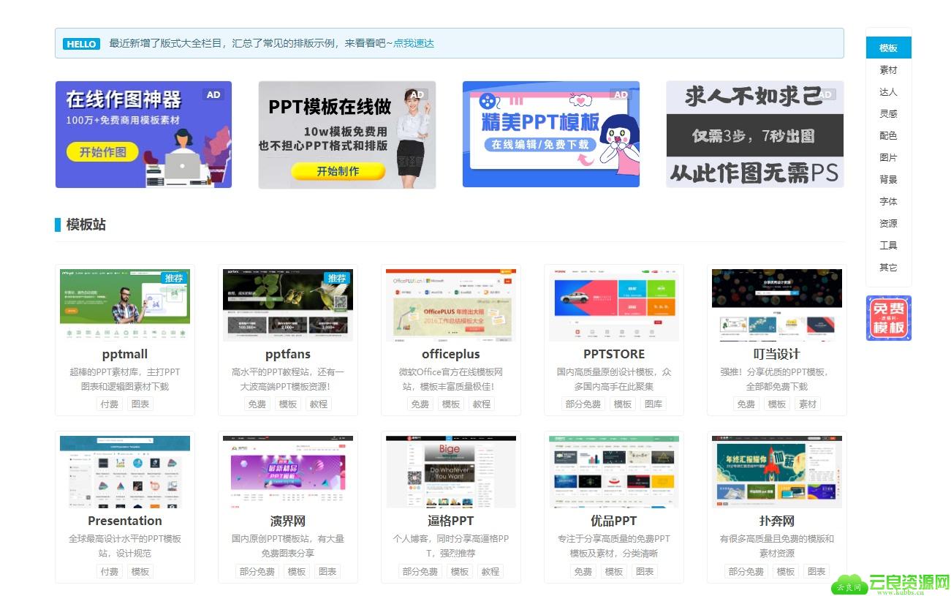Click the 免费模板 promo icon in sidebar
The image size is (951, 596).
888,318
